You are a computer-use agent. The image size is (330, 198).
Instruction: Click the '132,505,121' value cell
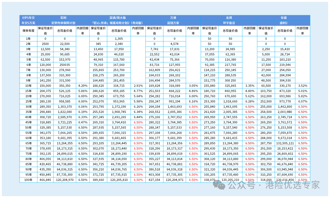[285, 143]
